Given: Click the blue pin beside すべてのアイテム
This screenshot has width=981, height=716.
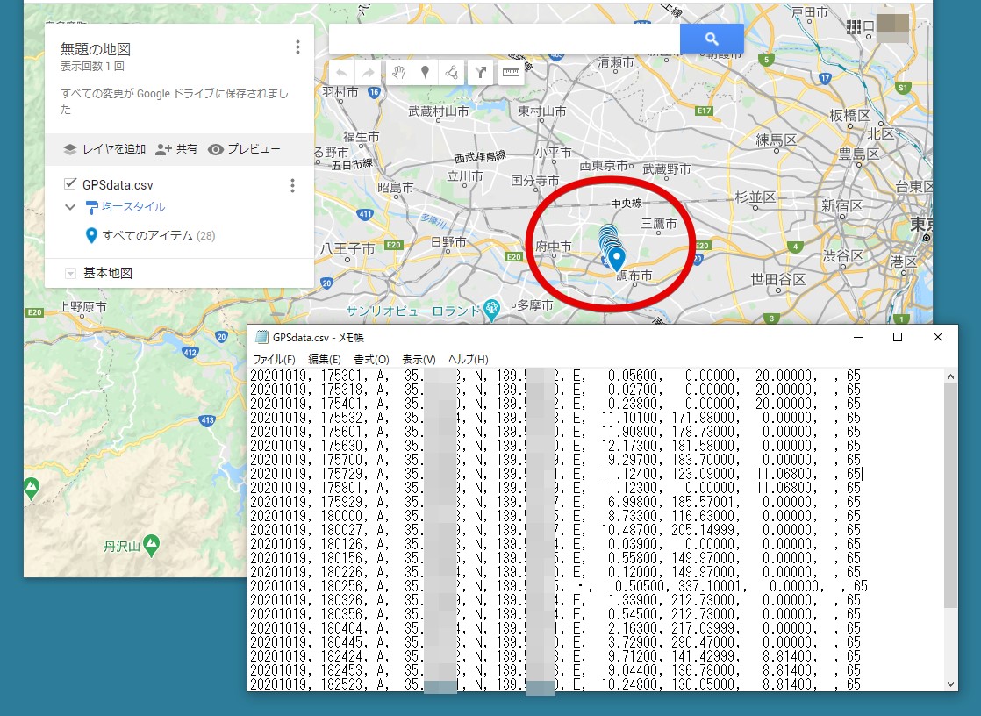Looking at the screenshot, I should (x=91, y=235).
